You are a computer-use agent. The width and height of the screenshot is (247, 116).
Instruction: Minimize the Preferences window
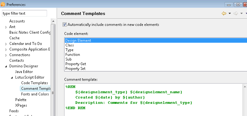(229, 5)
